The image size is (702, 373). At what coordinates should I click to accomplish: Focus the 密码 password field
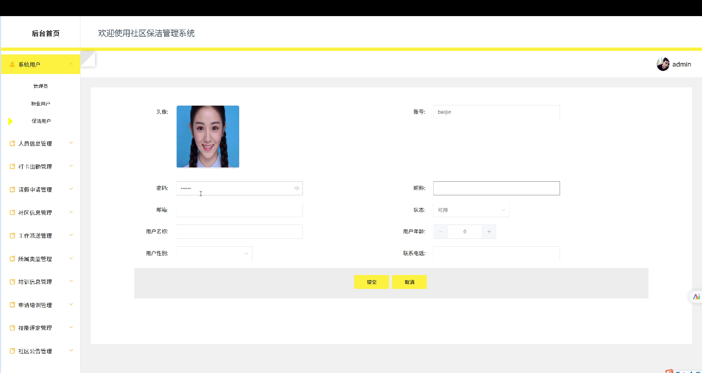[239, 188]
